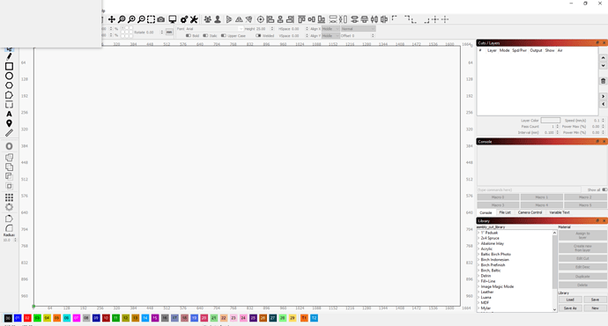
Task: Pick the red 02 layer color swatch
Action: (27, 318)
